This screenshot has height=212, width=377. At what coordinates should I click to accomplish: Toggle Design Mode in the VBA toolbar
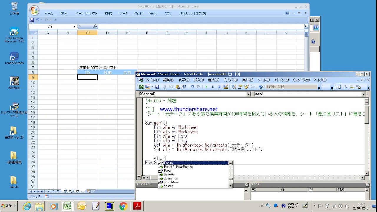[x=226, y=87]
